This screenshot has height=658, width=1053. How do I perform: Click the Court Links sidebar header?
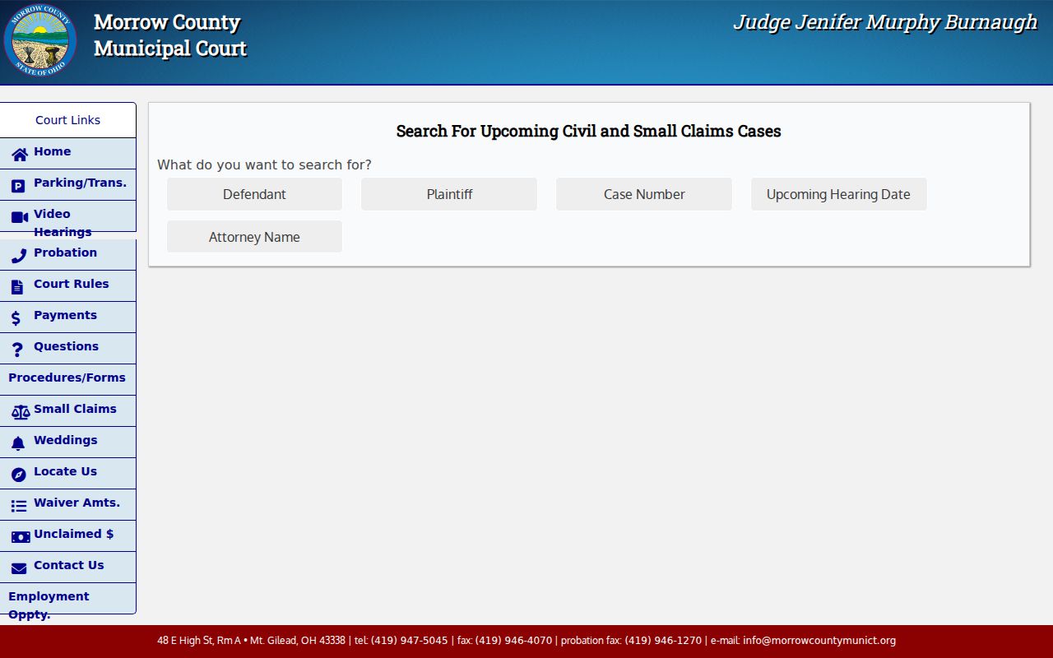(x=67, y=120)
